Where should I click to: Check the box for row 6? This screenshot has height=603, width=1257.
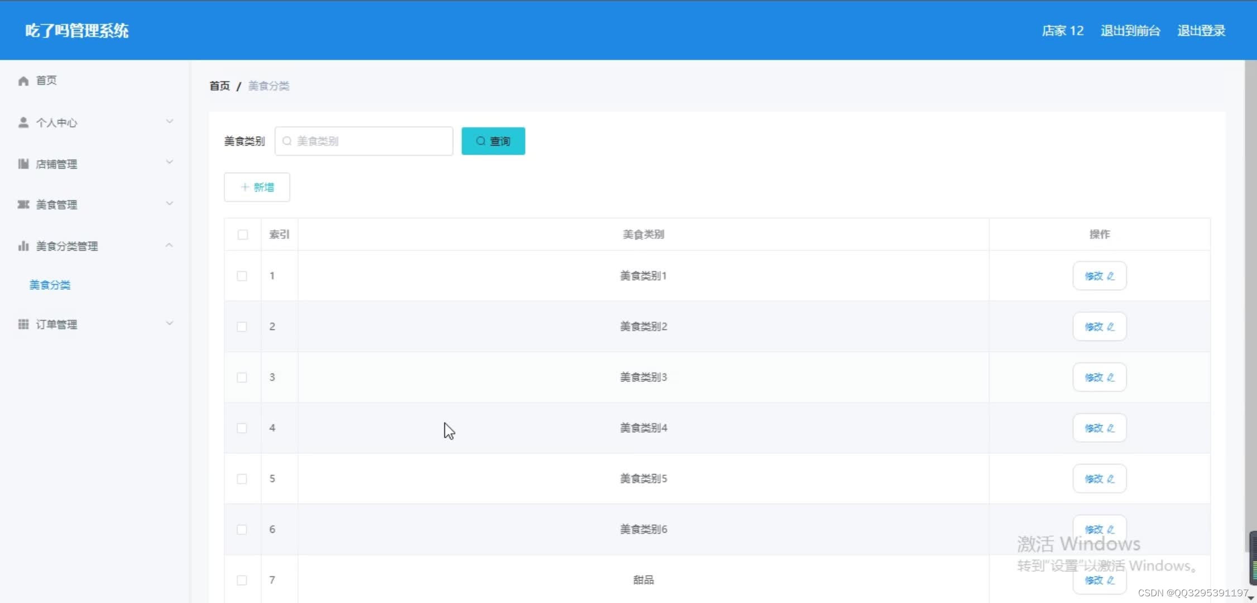242,529
